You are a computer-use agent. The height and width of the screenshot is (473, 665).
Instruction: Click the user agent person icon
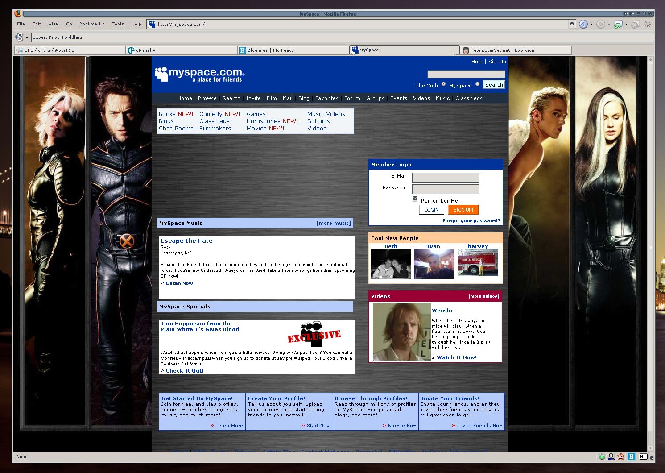[x=611, y=456]
